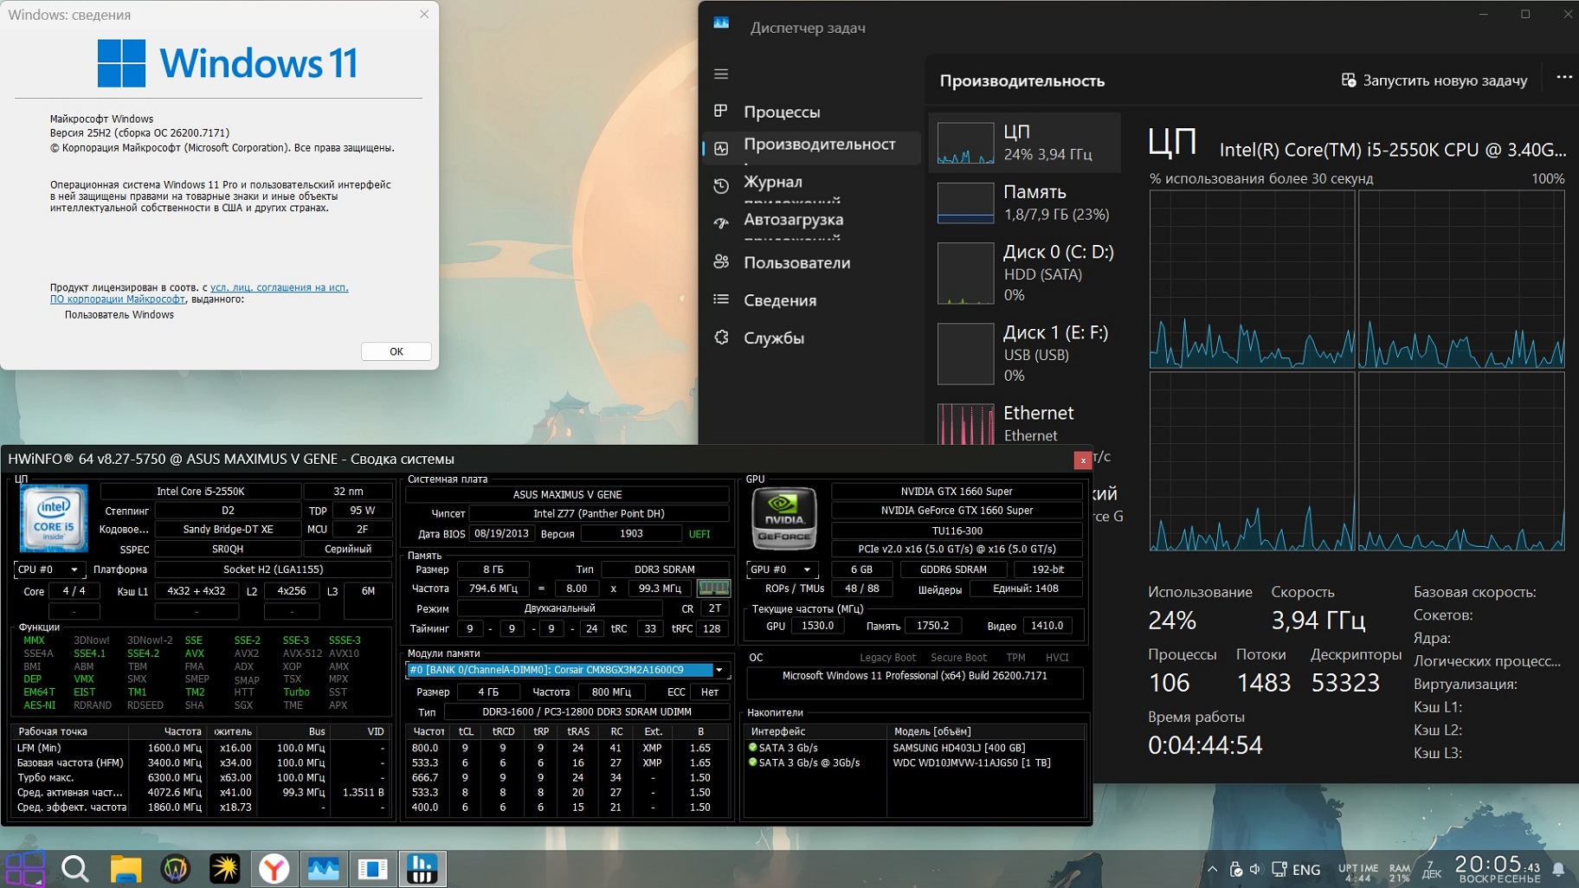Screen dimensions: 1579x888
Task: Click the Sandy Bridge-DT XE codename field
Action: click(x=228, y=530)
